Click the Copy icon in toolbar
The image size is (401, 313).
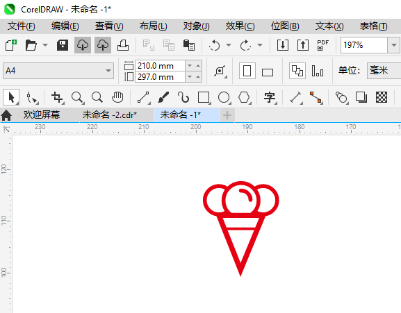[169, 45]
